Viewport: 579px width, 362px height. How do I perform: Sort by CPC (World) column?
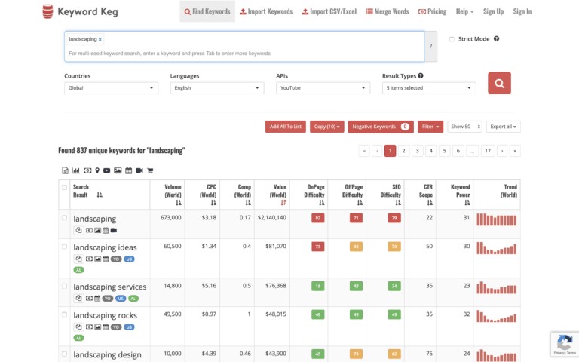214,202
